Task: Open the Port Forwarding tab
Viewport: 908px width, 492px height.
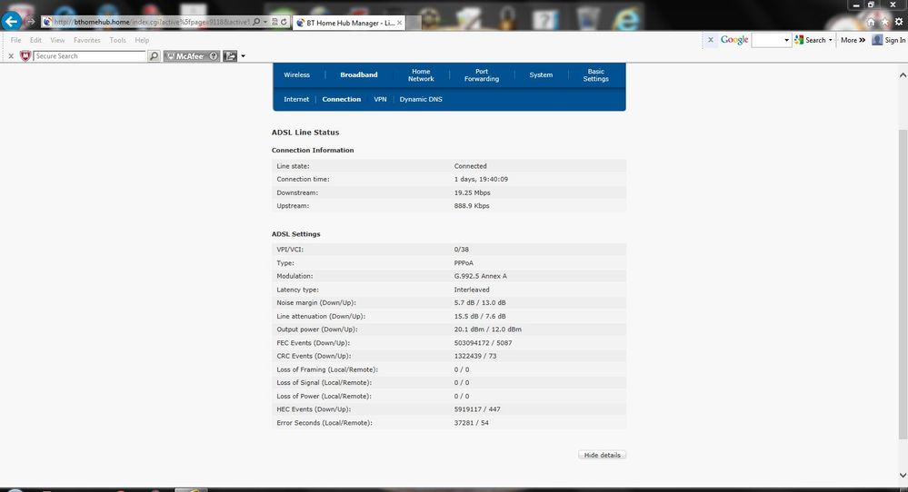Action: (481, 75)
